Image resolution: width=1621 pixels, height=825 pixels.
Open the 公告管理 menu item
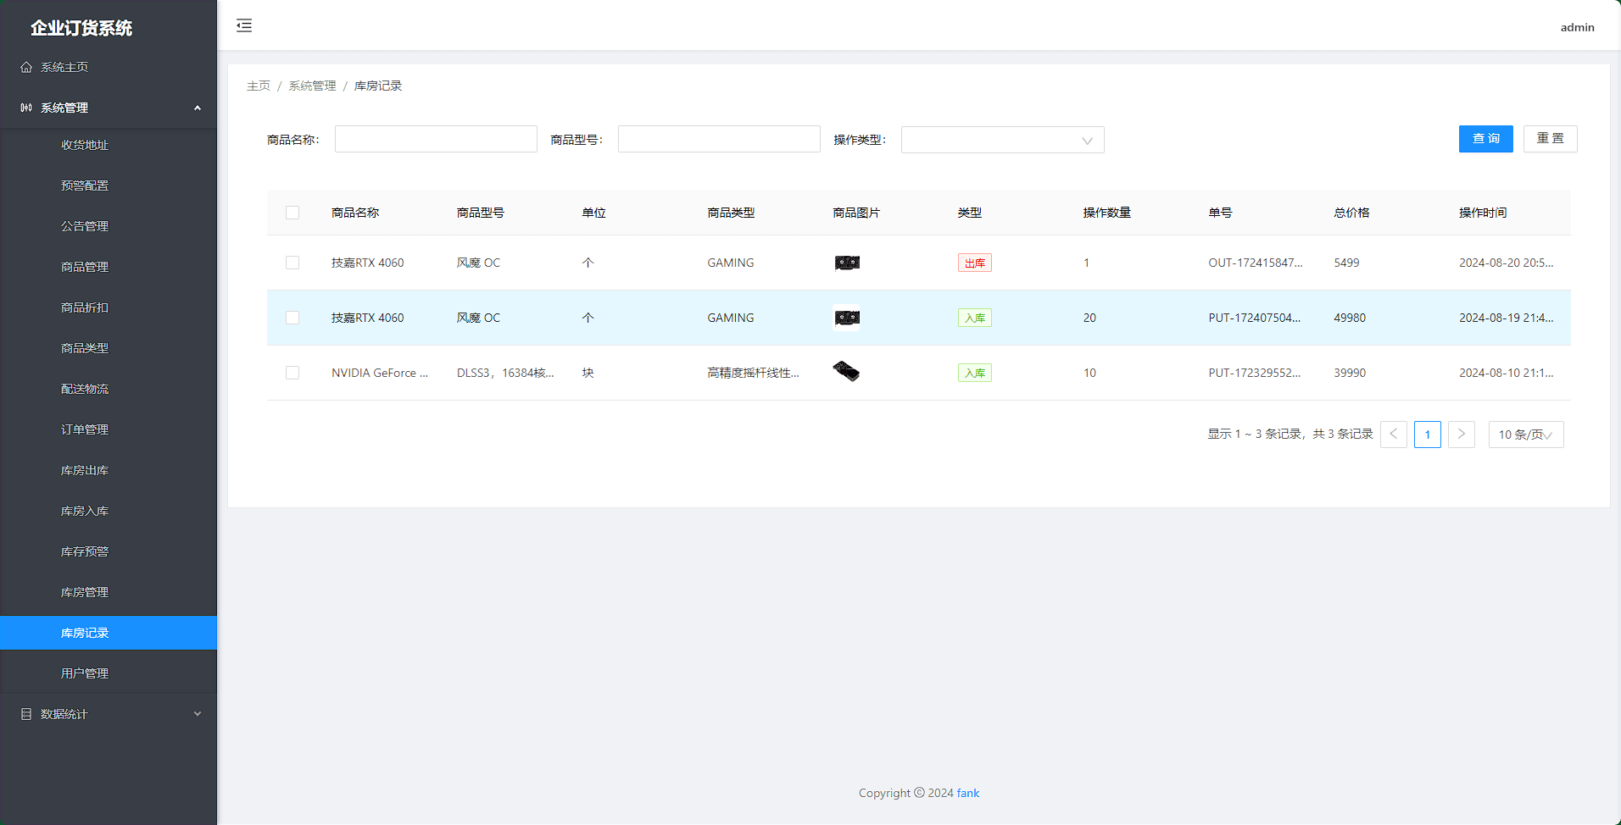tap(109, 226)
